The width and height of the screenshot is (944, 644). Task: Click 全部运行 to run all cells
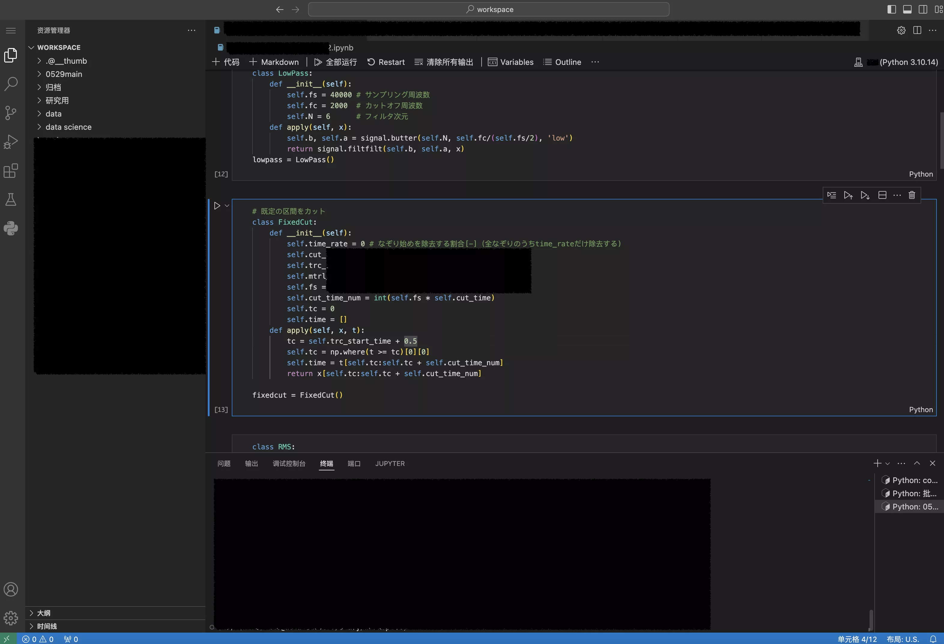coord(335,62)
